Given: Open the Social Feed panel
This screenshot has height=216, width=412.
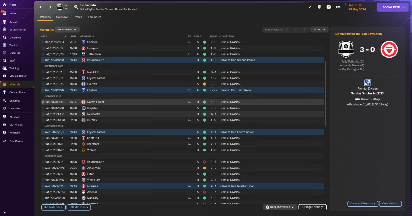Looking at the screenshot, I should [393, 7].
